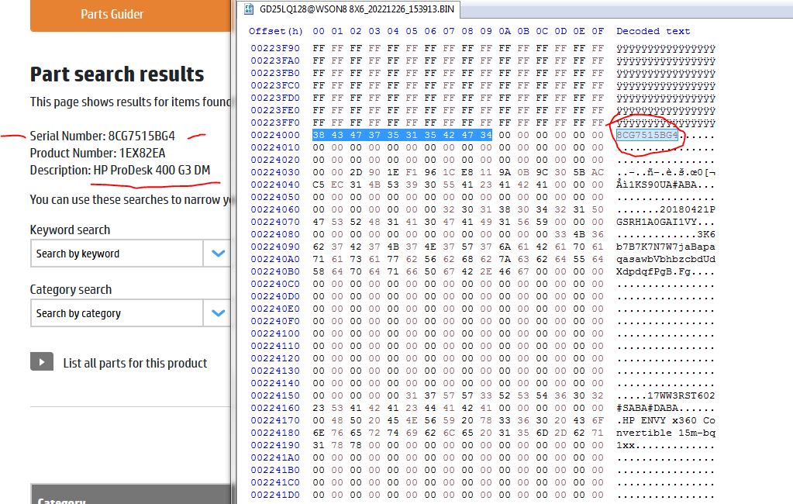Select offset row 00224030
The width and height of the screenshot is (793, 504).
[275, 173]
